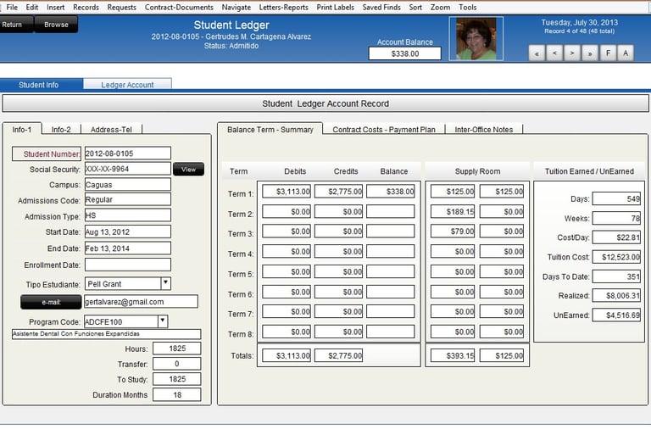Click Term 1 Balance value $338.00
Image resolution: width=651 pixels, height=435 pixels.
tap(391, 192)
